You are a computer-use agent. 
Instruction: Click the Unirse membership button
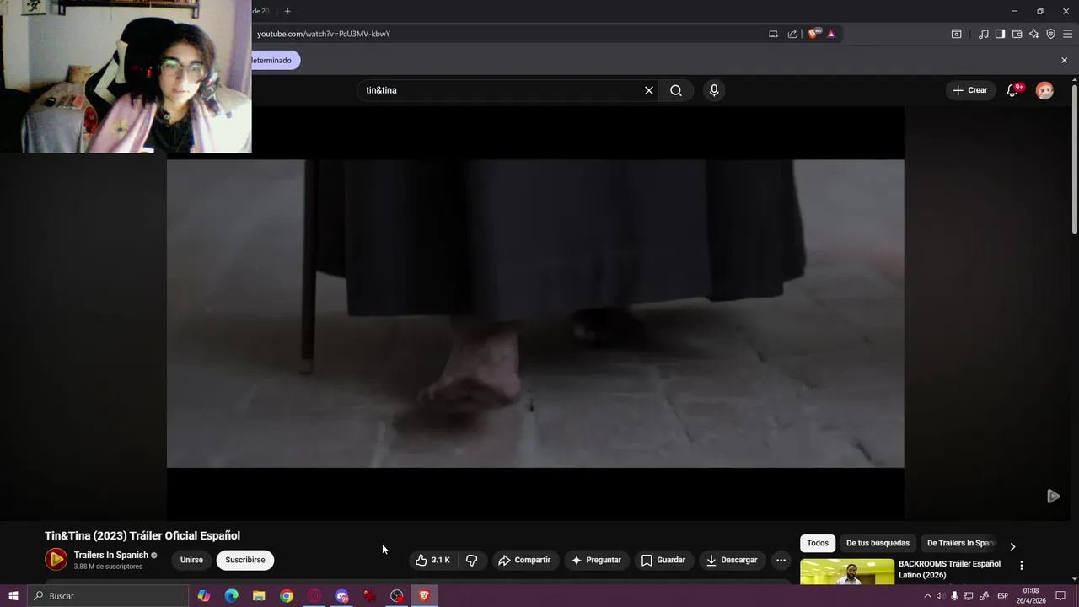point(191,560)
